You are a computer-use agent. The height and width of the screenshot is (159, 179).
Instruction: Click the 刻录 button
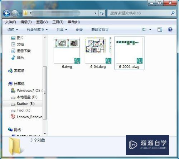click(79, 29)
